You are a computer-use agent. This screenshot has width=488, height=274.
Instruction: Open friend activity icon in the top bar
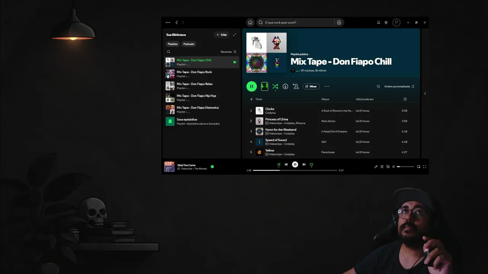click(x=386, y=22)
